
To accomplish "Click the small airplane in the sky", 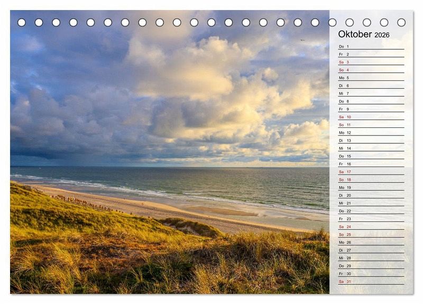I will 302,40.
